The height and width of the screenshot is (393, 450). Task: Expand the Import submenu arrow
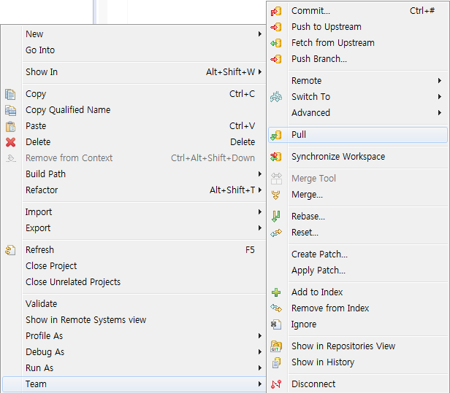(260, 212)
